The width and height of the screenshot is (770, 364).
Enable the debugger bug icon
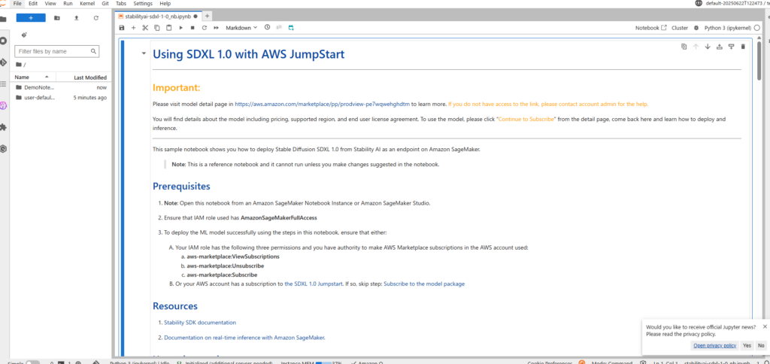tap(696, 28)
